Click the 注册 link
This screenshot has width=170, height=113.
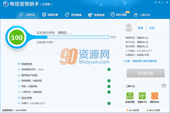click(152, 28)
